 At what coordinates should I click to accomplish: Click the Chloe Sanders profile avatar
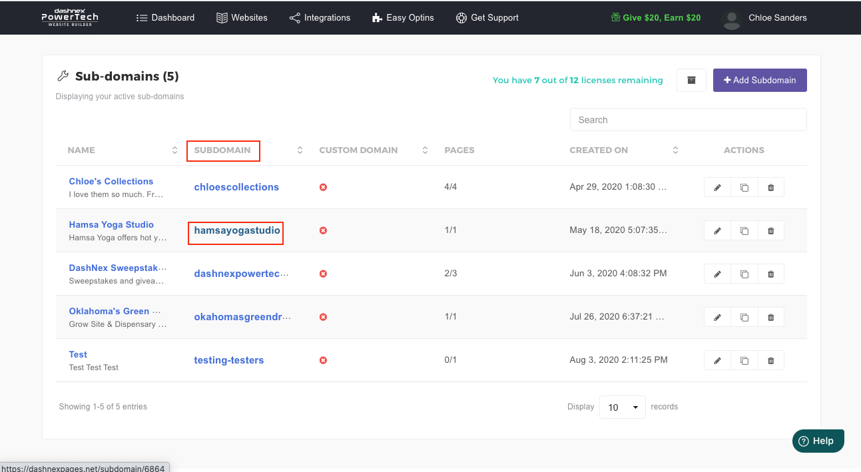coord(732,19)
